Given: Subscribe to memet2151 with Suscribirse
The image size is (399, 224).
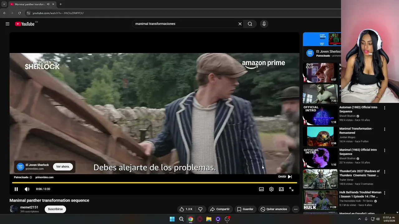Looking at the screenshot, I should click(x=55, y=209).
